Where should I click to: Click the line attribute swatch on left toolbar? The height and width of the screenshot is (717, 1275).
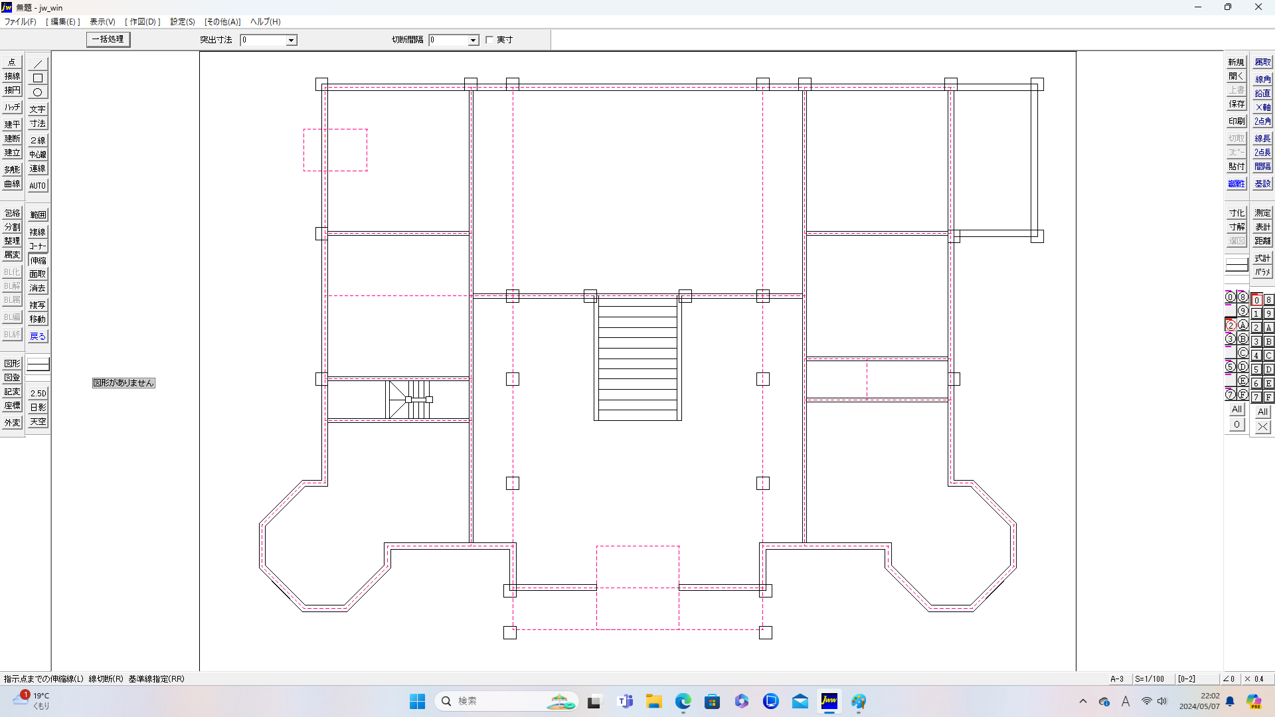[x=38, y=364]
